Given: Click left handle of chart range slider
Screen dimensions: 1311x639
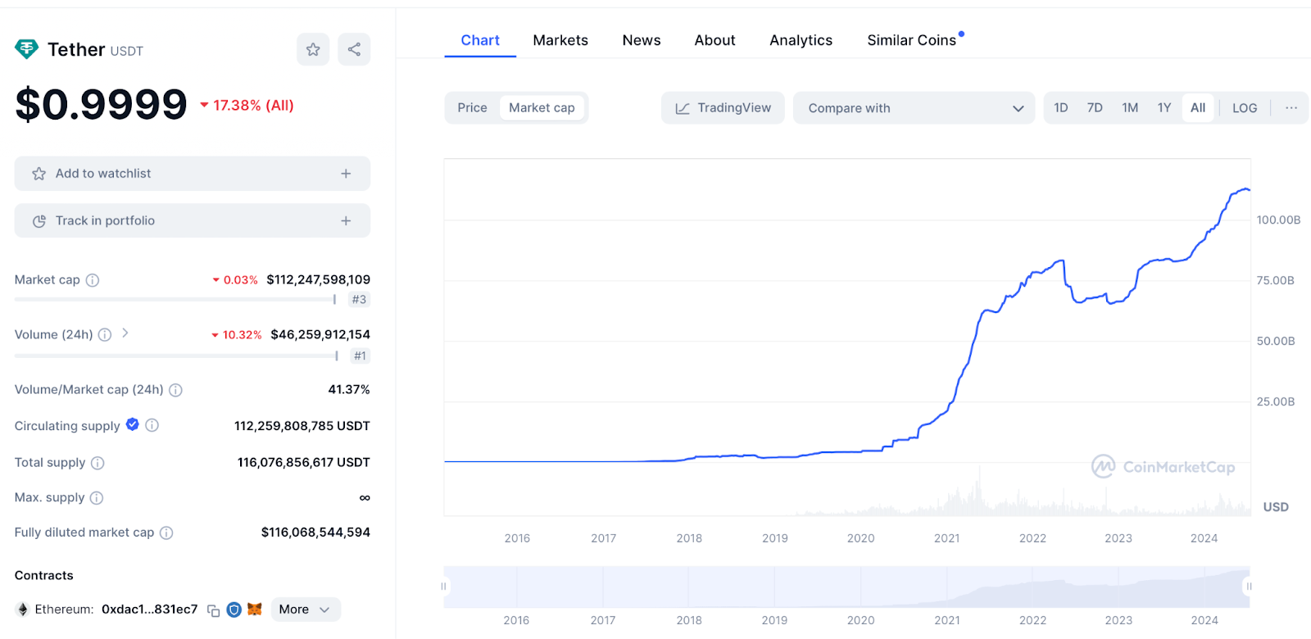Looking at the screenshot, I should pyautogui.click(x=443, y=587).
